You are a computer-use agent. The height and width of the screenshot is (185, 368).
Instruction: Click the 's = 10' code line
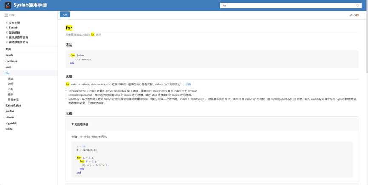click(81, 146)
